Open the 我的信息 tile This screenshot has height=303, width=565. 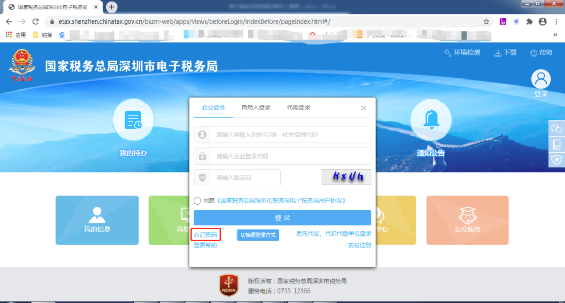97,220
